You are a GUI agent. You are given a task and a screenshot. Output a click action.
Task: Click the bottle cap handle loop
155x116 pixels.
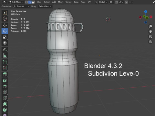pyautogui.click(x=79, y=27)
